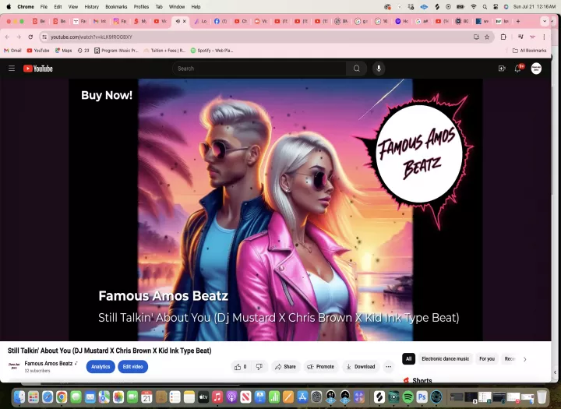561x409 pixels.
Task: Bookmark this page with the star icon
Action: tap(487, 37)
